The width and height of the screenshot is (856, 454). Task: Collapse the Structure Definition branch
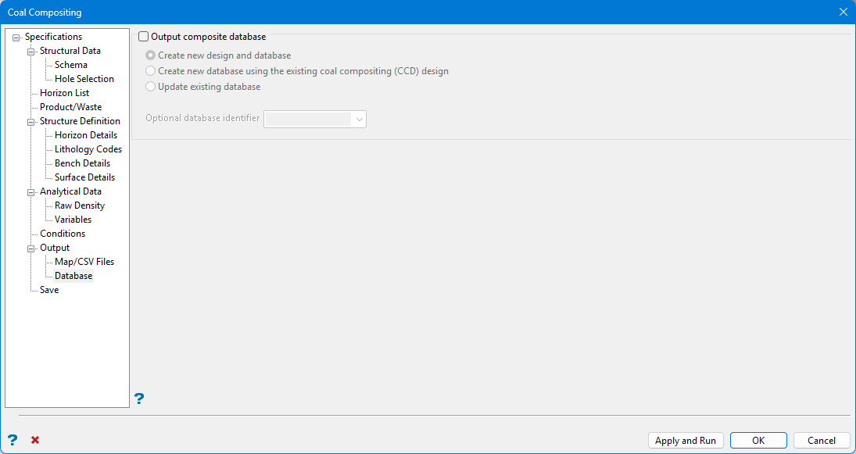point(31,122)
